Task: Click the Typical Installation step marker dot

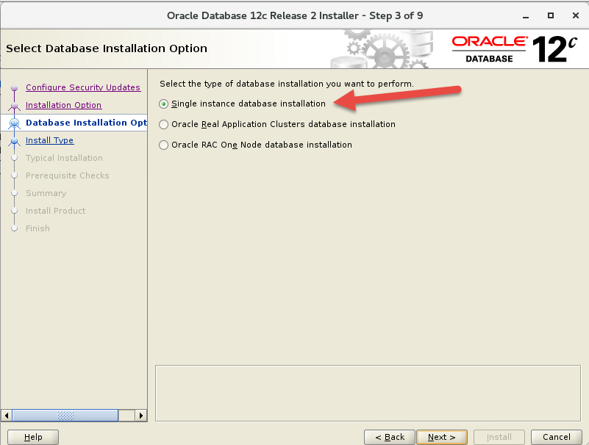Action: [14, 158]
